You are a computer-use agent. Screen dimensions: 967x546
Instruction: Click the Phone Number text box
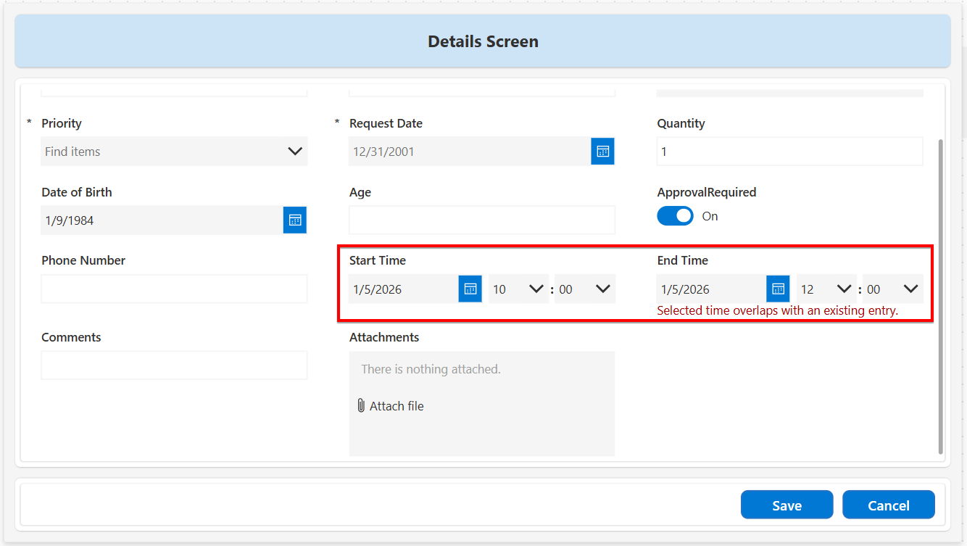click(x=174, y=289)
